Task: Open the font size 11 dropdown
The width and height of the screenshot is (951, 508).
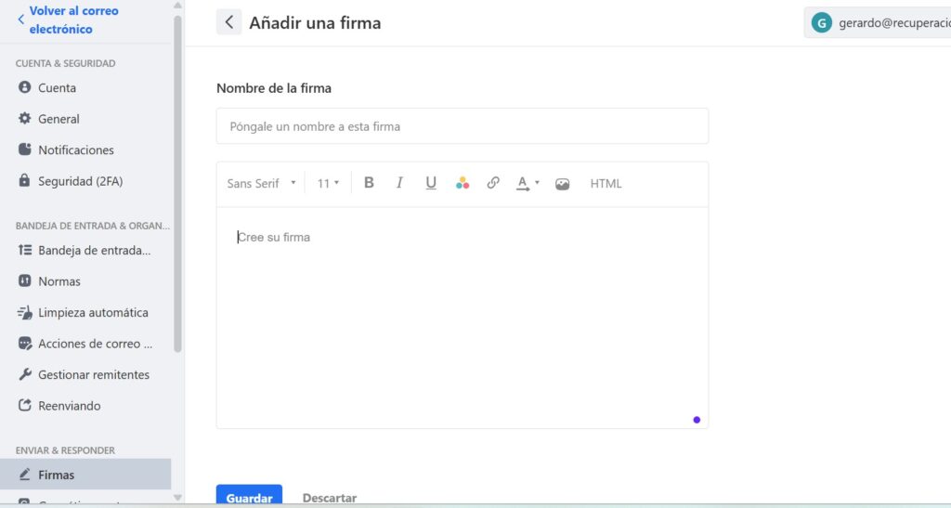Action: coord(328,184)
